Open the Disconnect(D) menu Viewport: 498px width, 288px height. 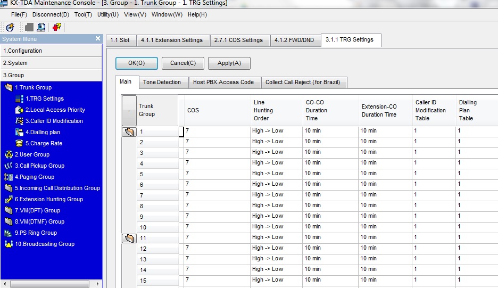[51, 14]
